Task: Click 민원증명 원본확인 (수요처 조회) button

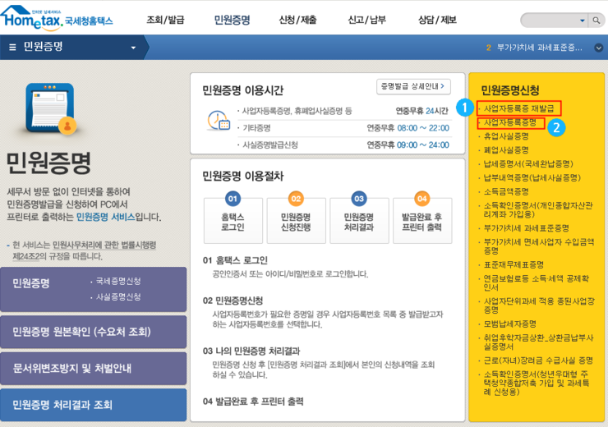Action: click(93, 332)
